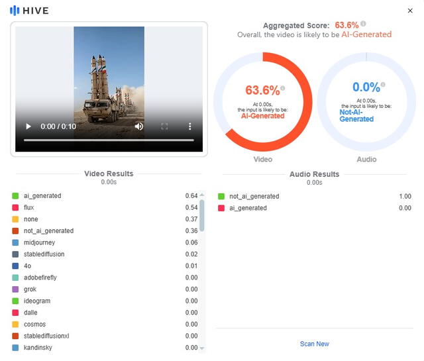Click info icon beside Aggregated Score
Screen dimensions: 424x361
[x=364, y=24]
